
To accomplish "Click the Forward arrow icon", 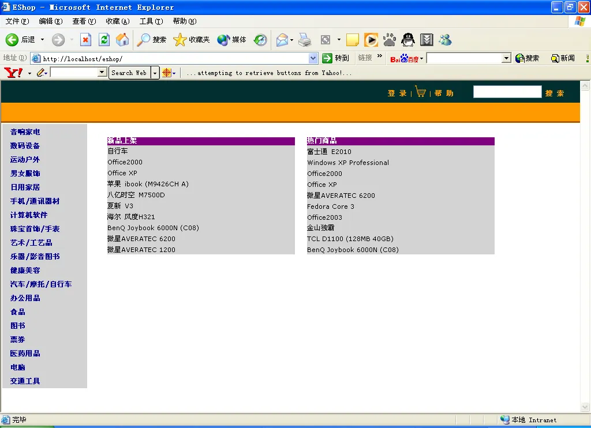I will tap(58, 40).
